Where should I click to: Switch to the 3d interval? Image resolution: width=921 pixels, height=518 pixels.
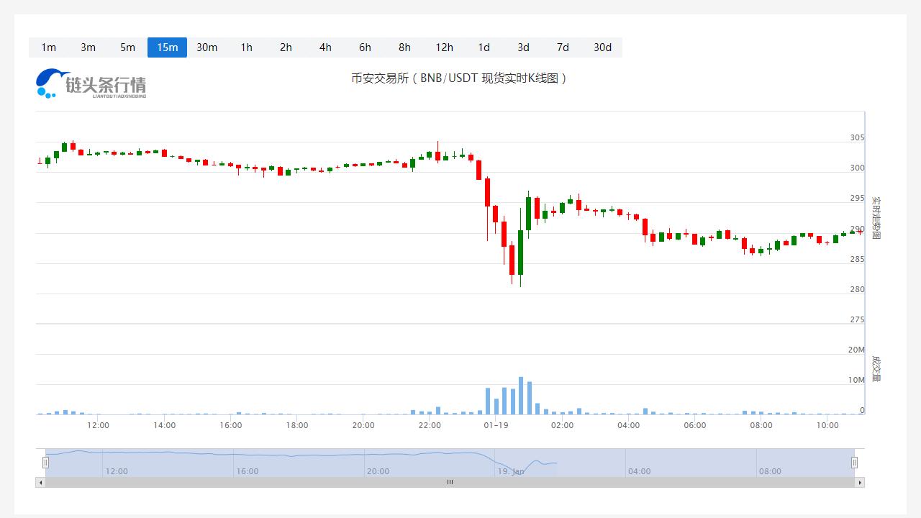tap(523, 47)
